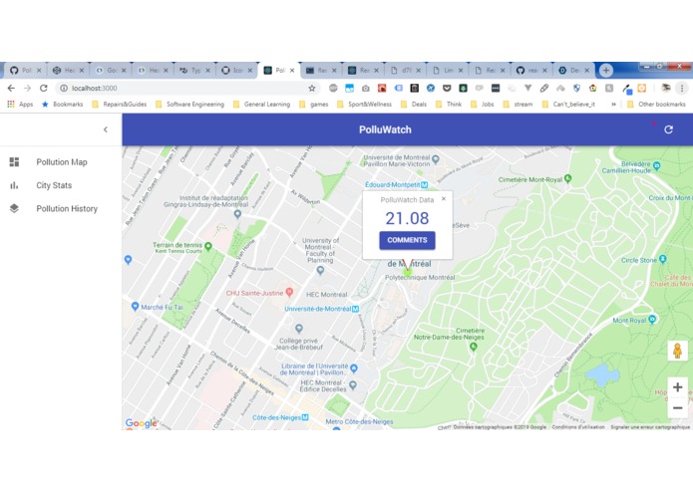Open a new browser tab
The width and height of the screenshot is (693, 492).
click(x=606, y=70)
